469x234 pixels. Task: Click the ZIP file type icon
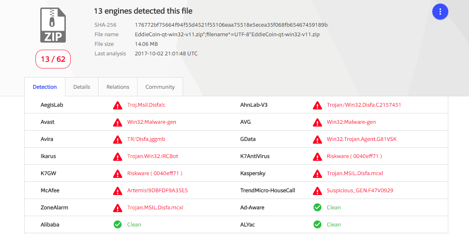pos(53,25)
